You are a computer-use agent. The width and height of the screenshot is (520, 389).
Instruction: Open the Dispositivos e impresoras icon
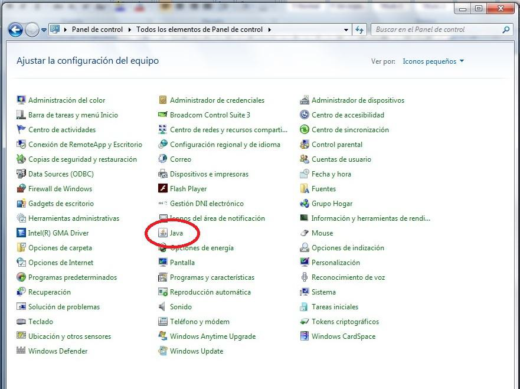coord(162,174)
